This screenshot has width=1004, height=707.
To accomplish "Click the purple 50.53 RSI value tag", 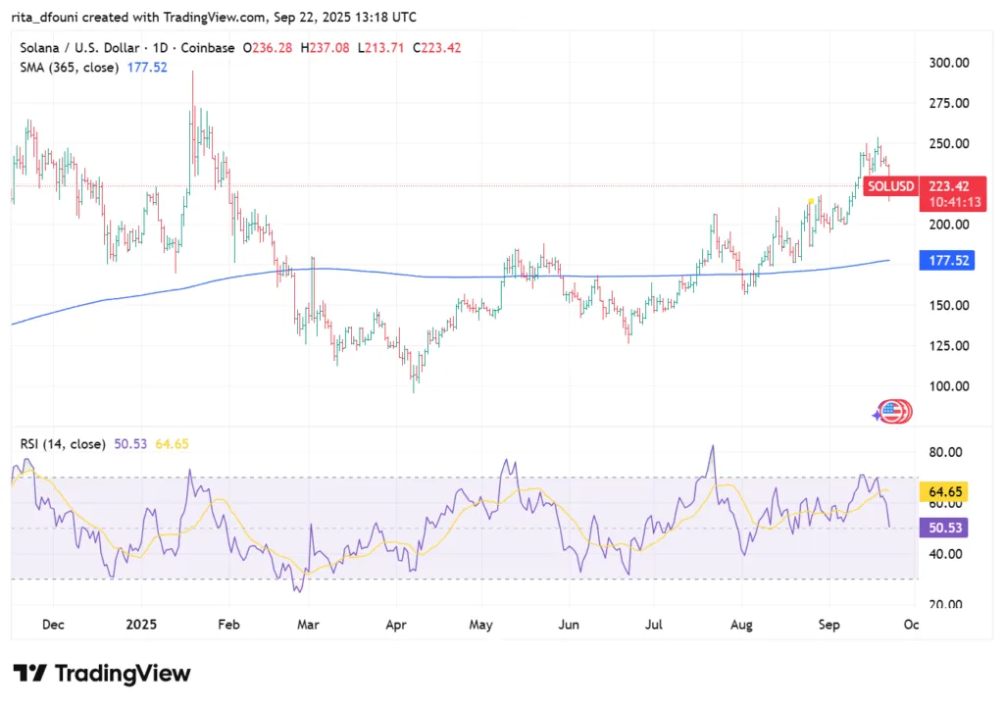I will pos(946,528).
